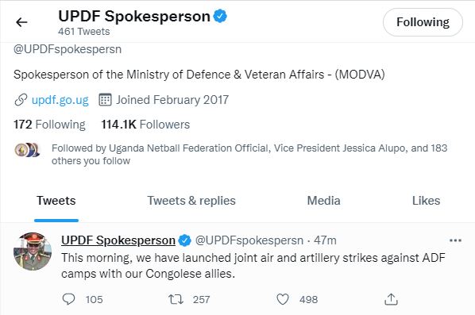Click the calendar icon beside Joined date
This screenshot has width=475, height=315.
[105, 100]
